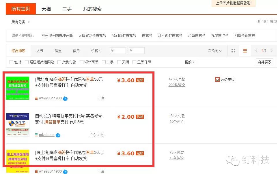Toggle the 二手 filter checkbox
This screenshot has height=174, width=278.
tap(104, 62)
